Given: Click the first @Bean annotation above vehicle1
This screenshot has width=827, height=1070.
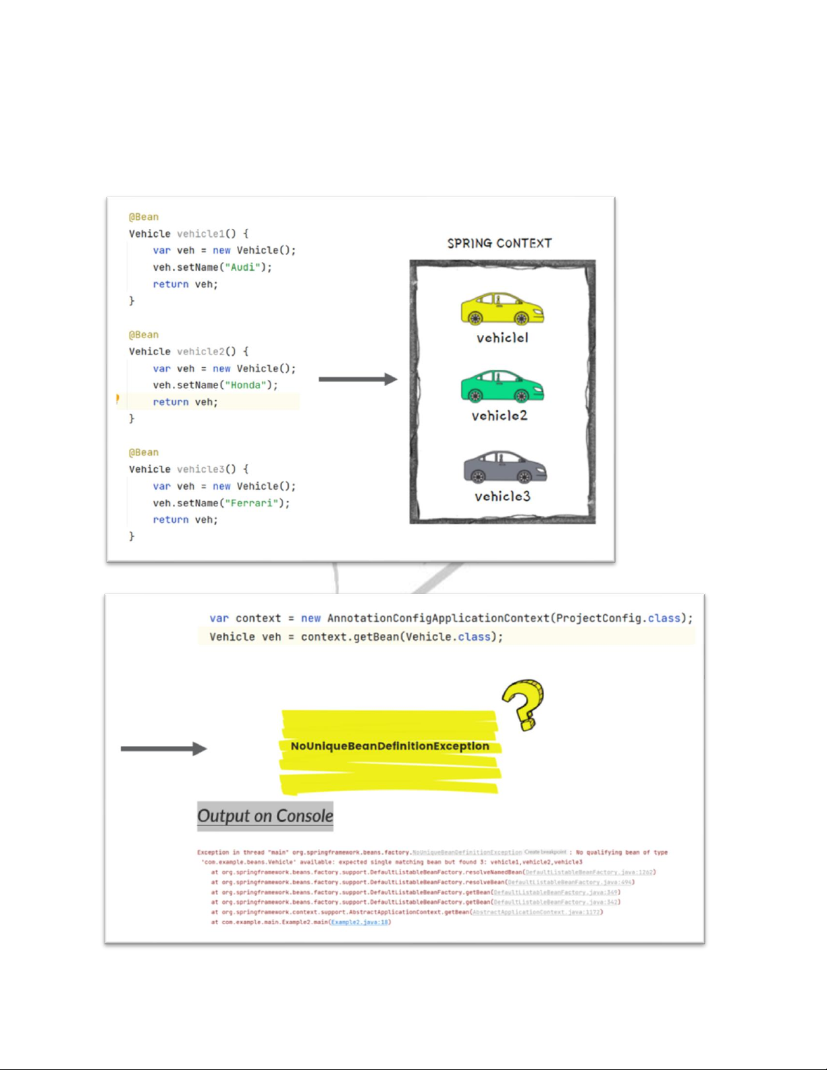Looking at the screenshot, I should pos(143,217).
